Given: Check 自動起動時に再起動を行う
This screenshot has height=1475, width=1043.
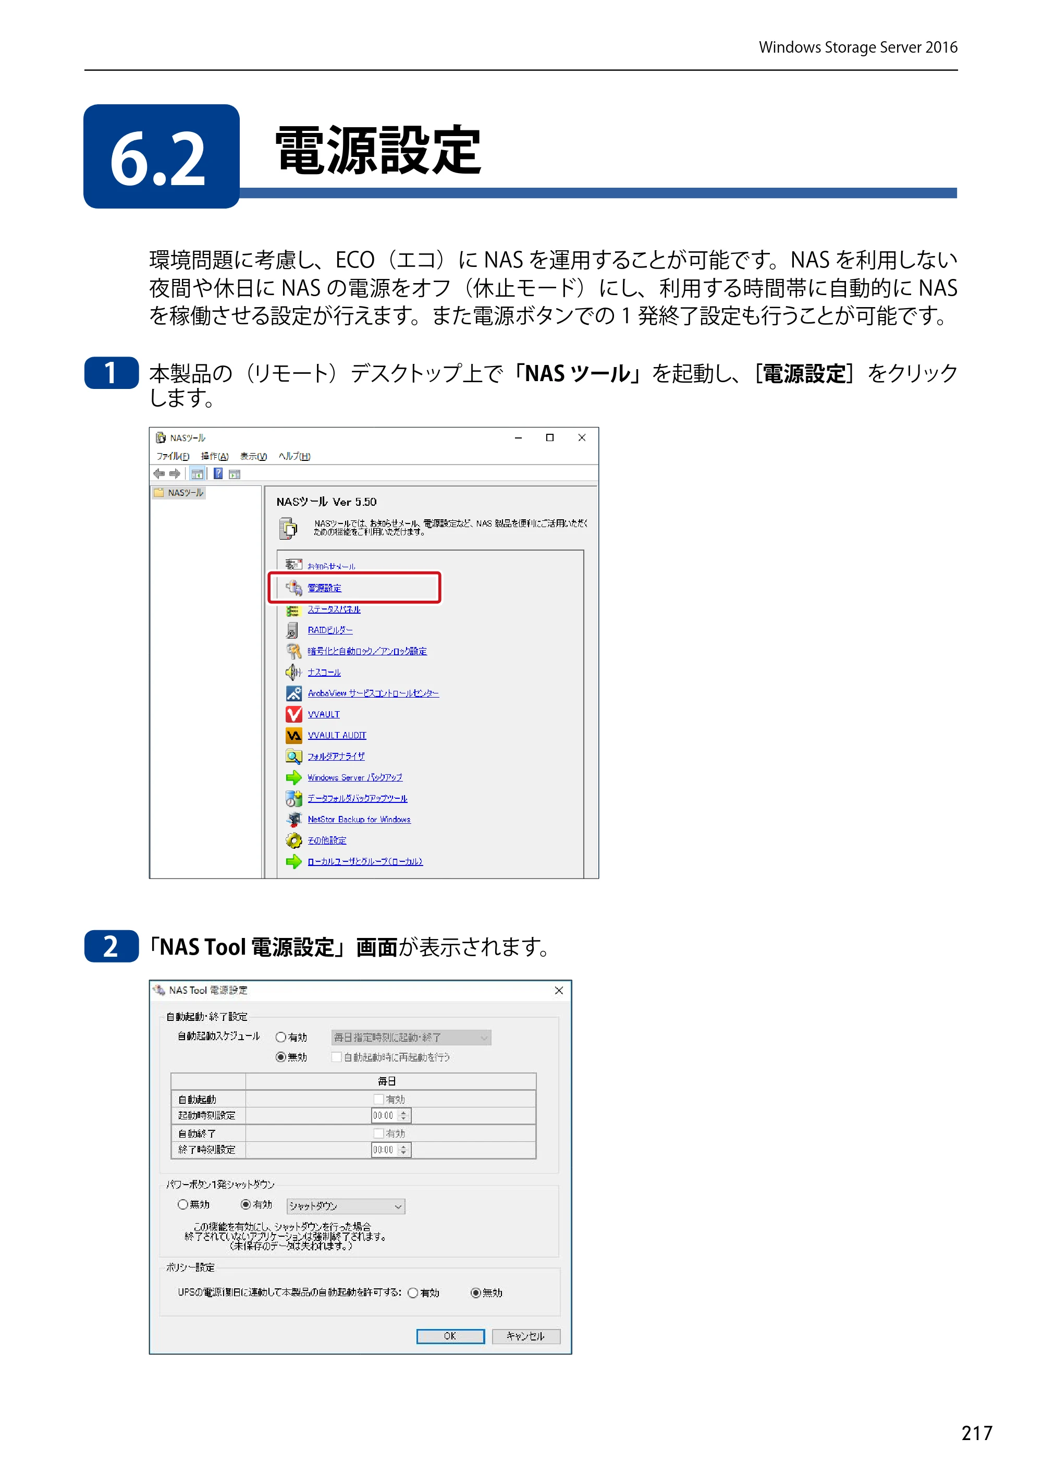Looking at the screenshot, I should [337, 1057].
